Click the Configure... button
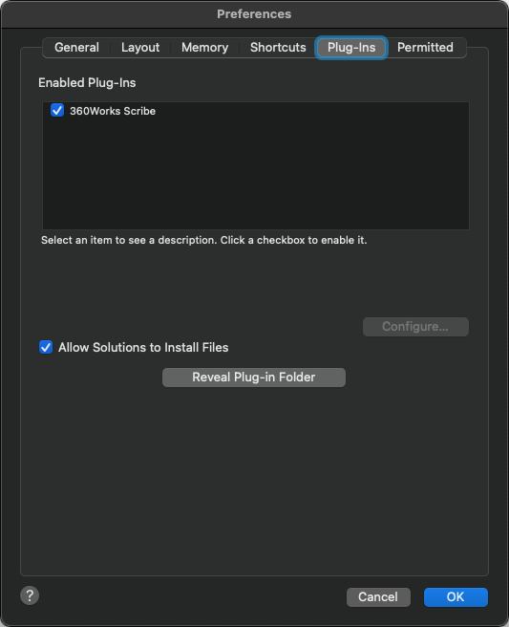Screen dimensions: 509x627 point(415,327)
